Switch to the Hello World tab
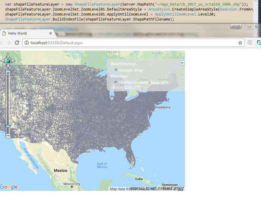 [x=27, y=33]
